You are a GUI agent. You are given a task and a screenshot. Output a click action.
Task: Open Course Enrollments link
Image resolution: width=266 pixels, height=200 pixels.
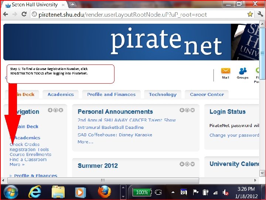(x=30, y=154)
